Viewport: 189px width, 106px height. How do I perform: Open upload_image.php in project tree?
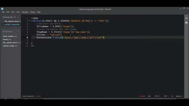tap(10, 46)
